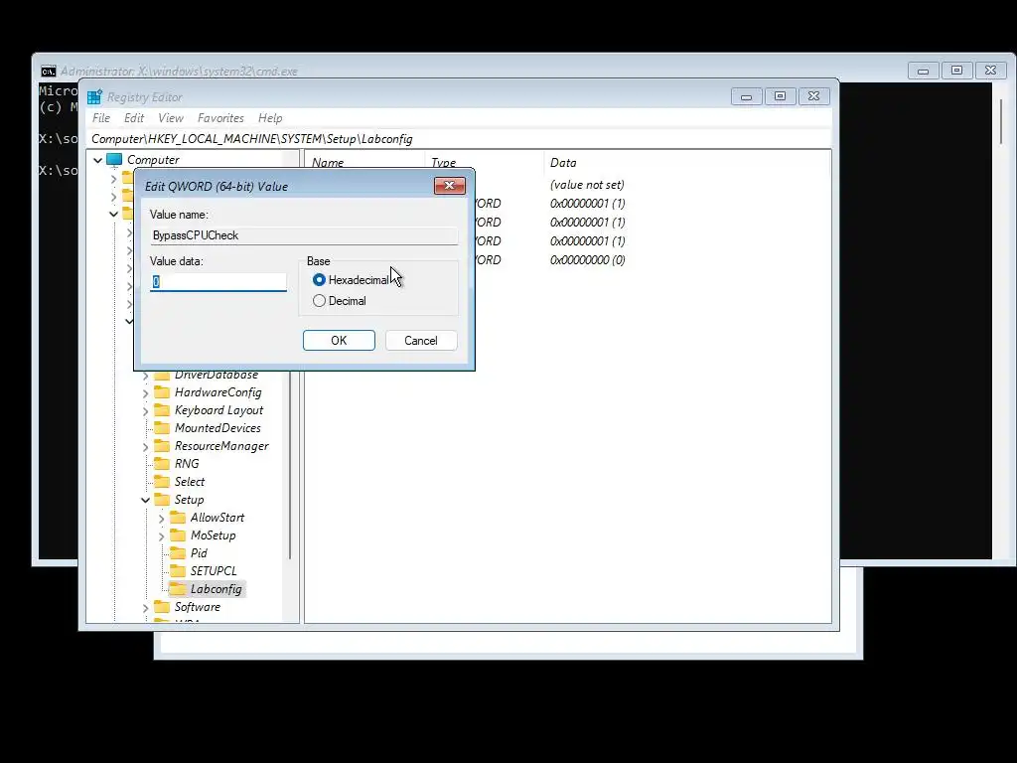Close the cmd.exe Administrator window
This screenshot has width=1017, height=763.
(991, 71)
